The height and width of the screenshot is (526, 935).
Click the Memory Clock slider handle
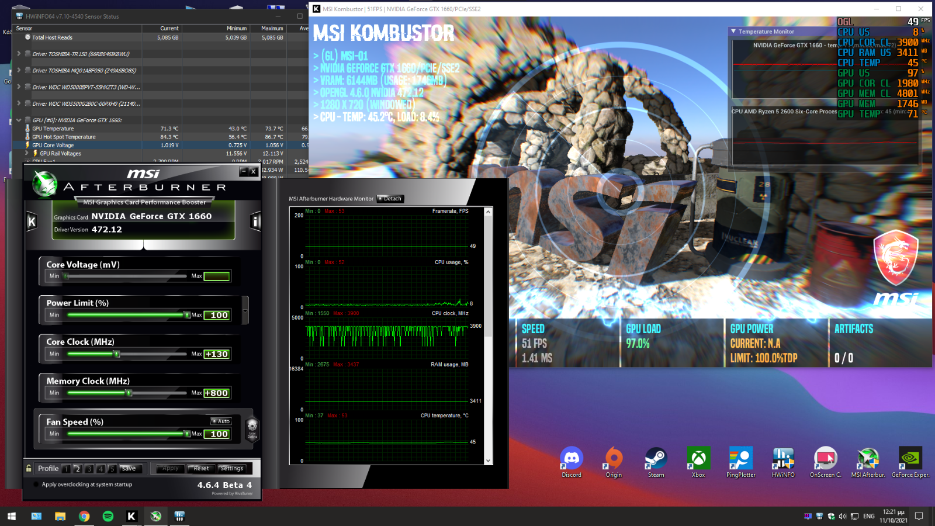tap(129, 393)
